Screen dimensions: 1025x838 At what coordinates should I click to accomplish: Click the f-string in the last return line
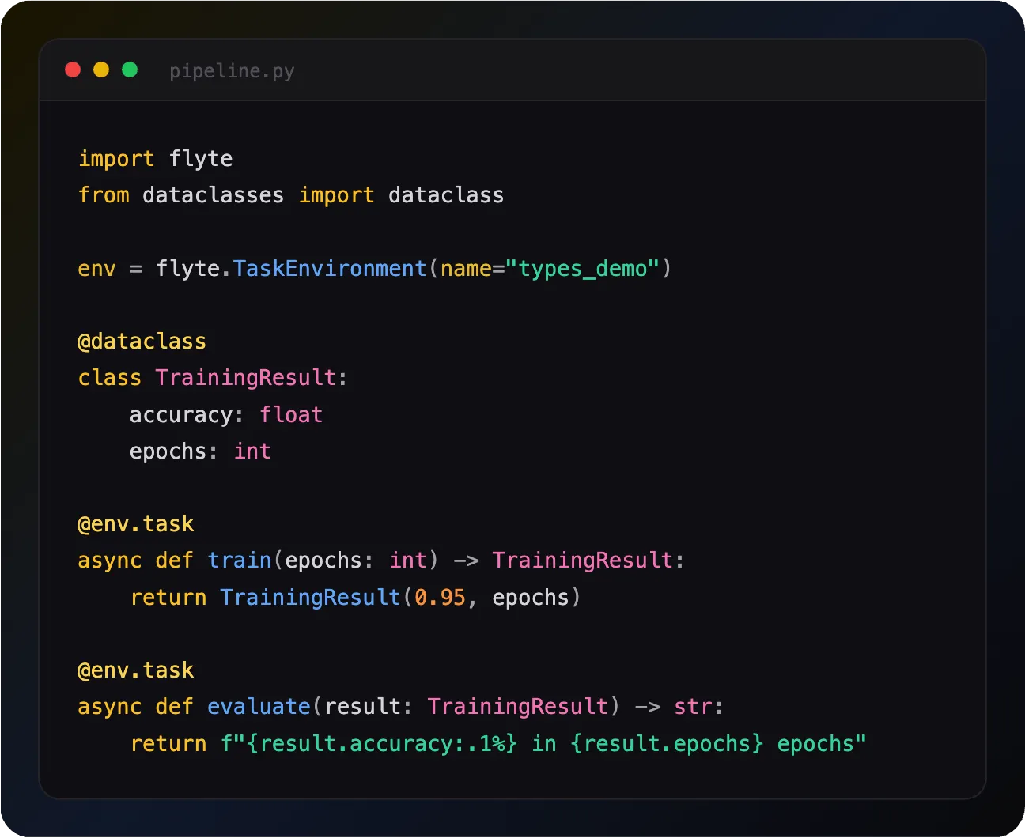click(x=543, y=744)
